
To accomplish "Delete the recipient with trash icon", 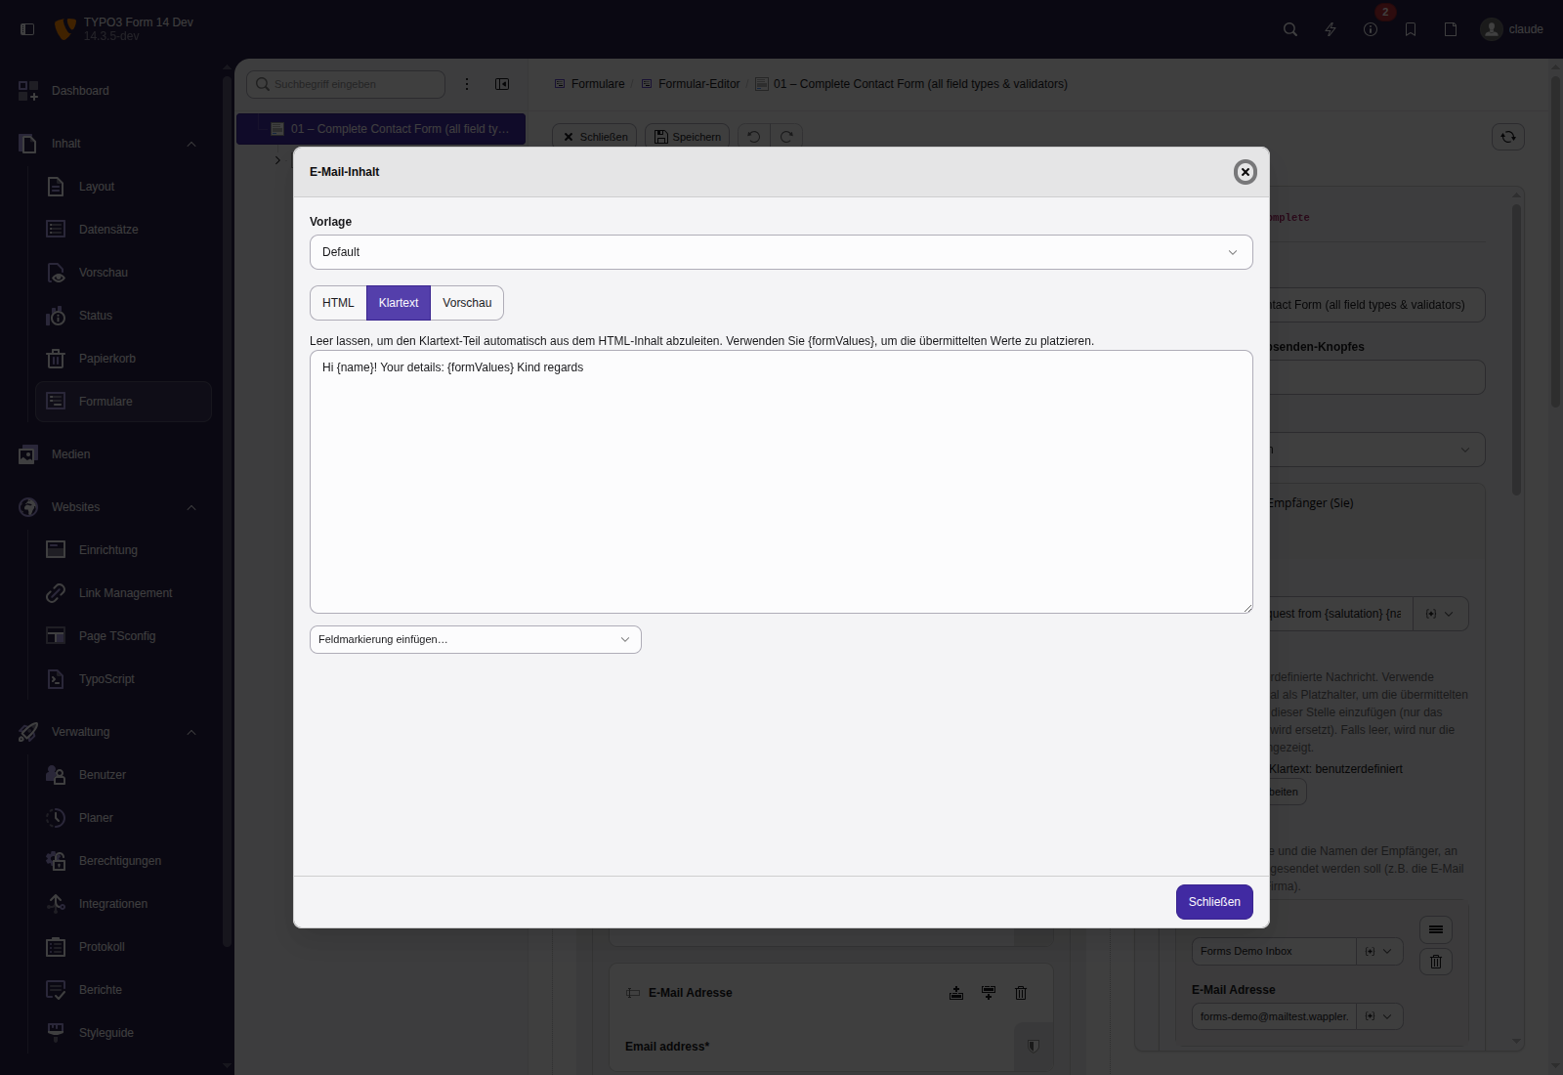I will 1436,962.
